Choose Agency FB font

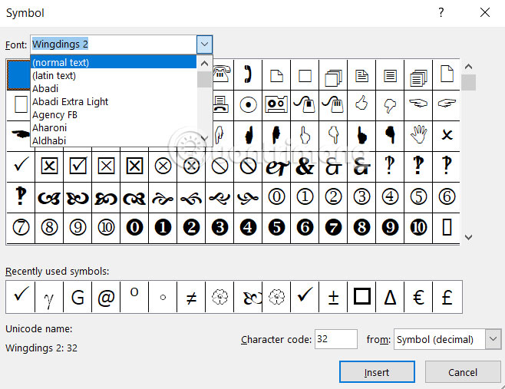tap(114, 114)
